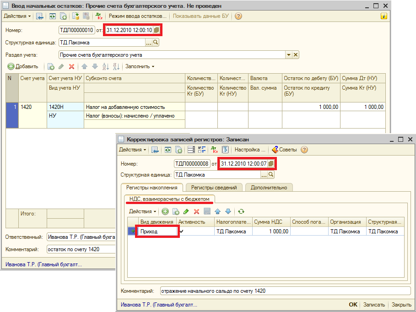This screenshot has width=416, height=312.
Task: Open the Действия menu above the register table
Action: [x=142, y=211]
